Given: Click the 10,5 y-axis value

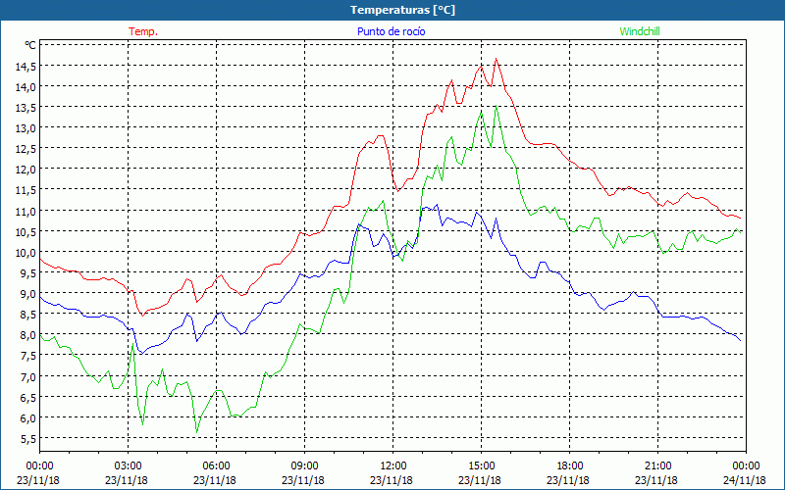Looking at the screenshot, I should tap(26, 231).
